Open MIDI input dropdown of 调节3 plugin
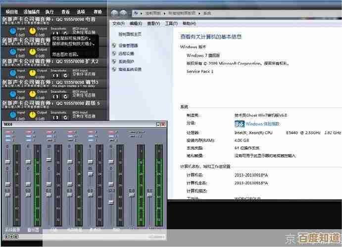 click(x=83, y=95)
